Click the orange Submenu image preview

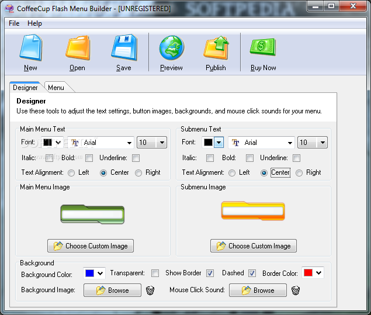253,211
